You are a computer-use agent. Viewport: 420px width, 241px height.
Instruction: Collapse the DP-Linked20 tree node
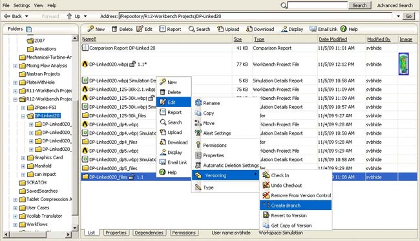tap(23, 116)
